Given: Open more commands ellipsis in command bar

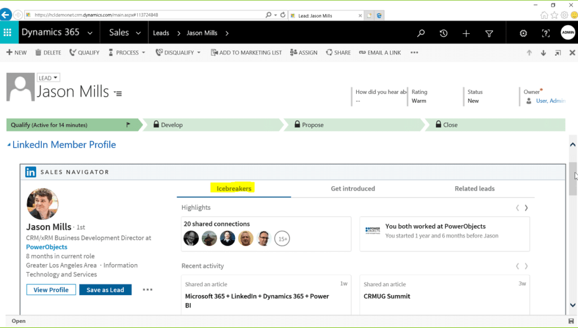Looking at the screenshot, I should pyautogui.click(x=414, y=53).
